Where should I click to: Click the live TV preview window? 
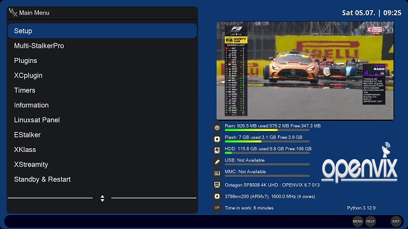[x=305, y=71]
